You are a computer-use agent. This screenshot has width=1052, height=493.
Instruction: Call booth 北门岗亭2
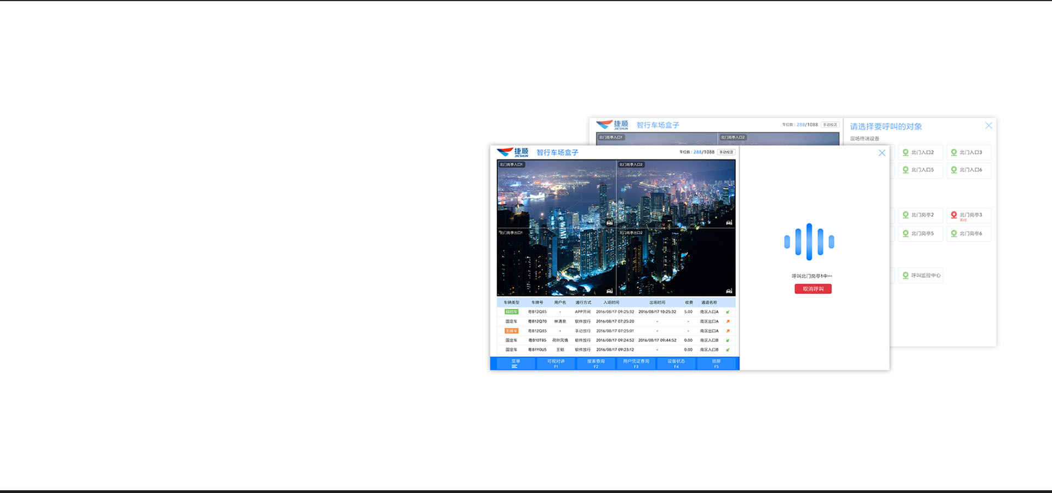tap(921, 215)
